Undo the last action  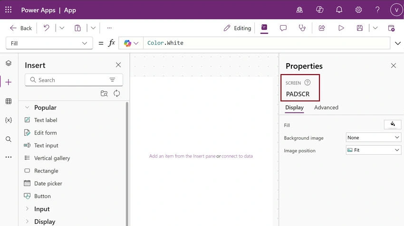point(47,28)
